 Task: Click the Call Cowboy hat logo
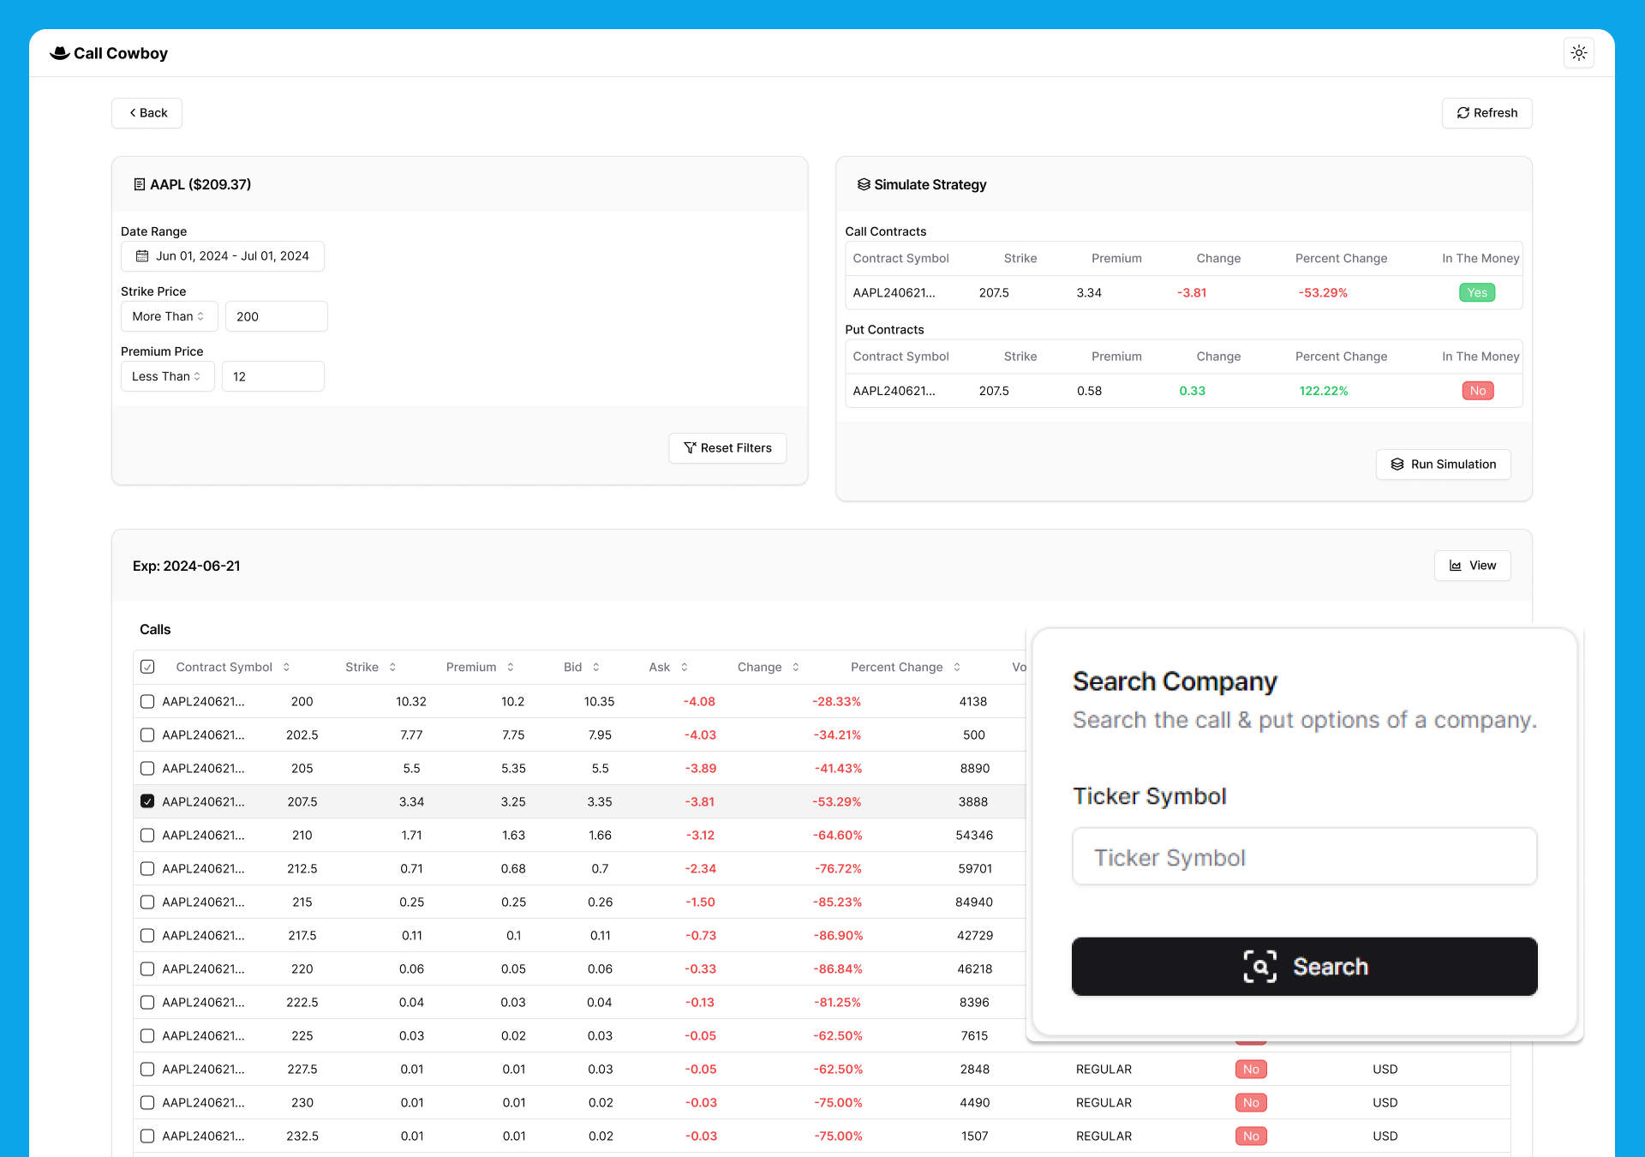(x=59, y=53)
